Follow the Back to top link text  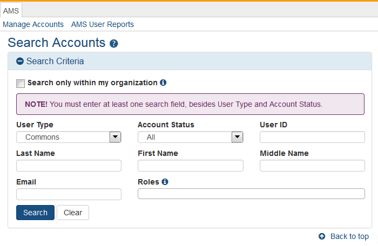pyautogui.click(x=349, y=236)
